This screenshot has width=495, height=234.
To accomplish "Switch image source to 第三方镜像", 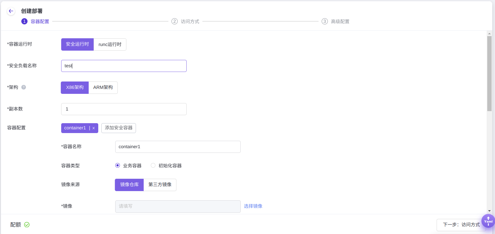I will (x=160, y=185).
